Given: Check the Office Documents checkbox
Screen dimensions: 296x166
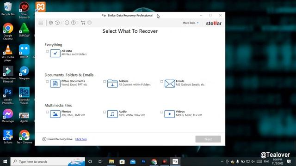Looking at the screenshot, I should (47, 82).
